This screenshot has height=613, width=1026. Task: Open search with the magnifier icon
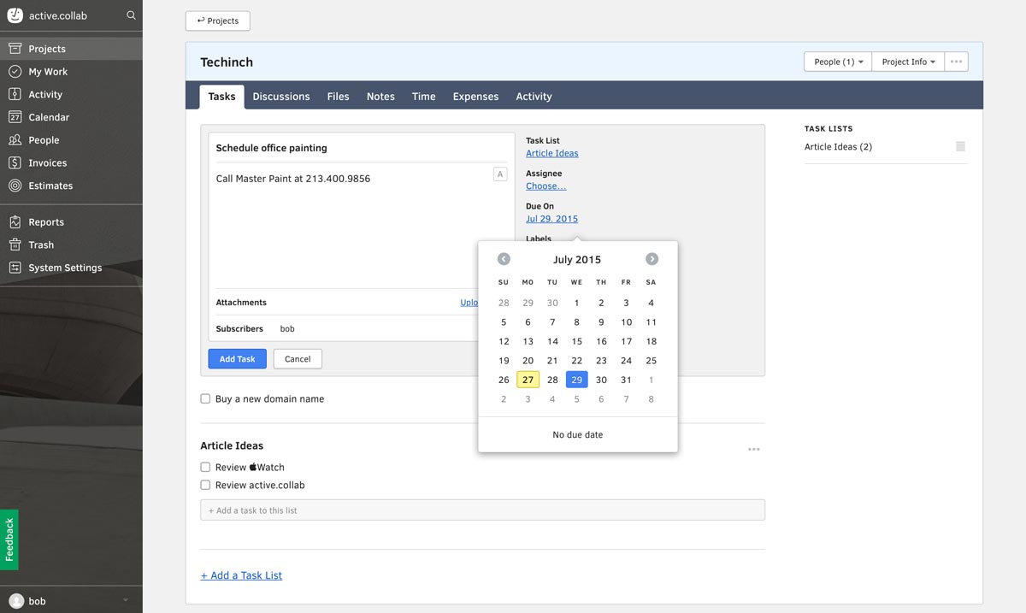click(x=131, y=15)
